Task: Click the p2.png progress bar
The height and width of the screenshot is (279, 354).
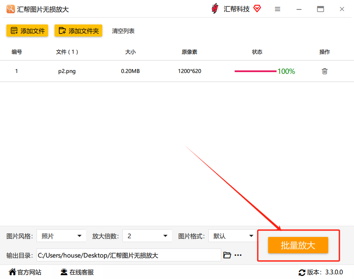Action: 255,71
